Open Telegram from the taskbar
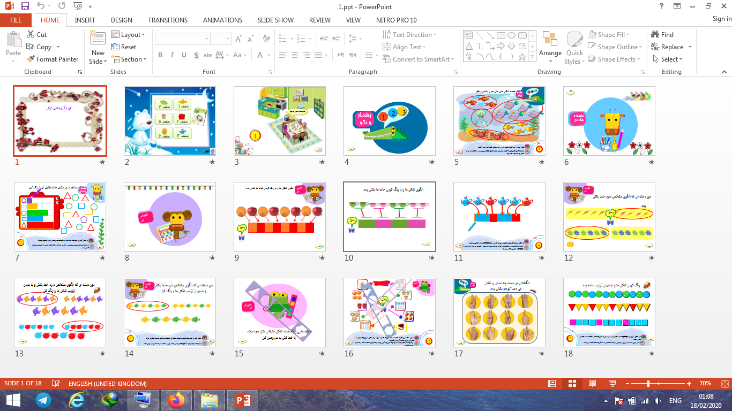 pyautogui.click(x=43, y=400)
